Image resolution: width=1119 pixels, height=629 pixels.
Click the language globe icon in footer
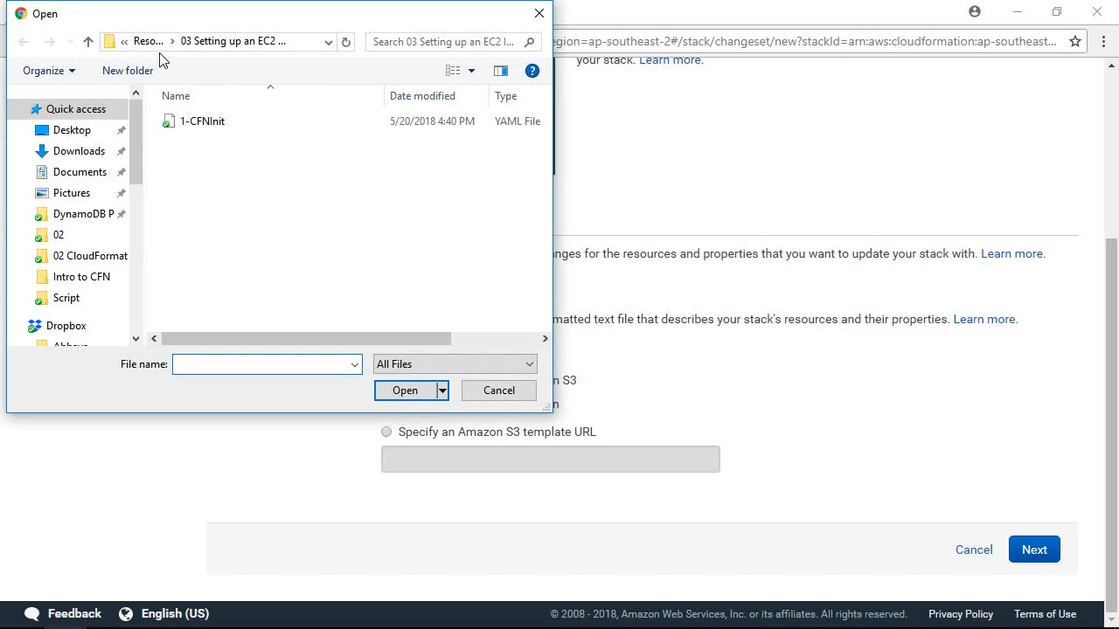126,613
